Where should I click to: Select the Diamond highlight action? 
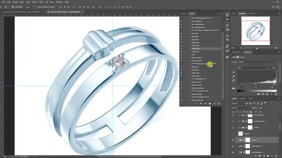[x=198, y=88]
